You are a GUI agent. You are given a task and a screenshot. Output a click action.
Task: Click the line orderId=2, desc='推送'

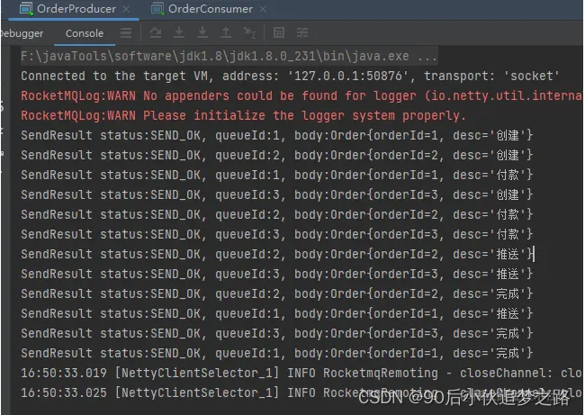277,254
